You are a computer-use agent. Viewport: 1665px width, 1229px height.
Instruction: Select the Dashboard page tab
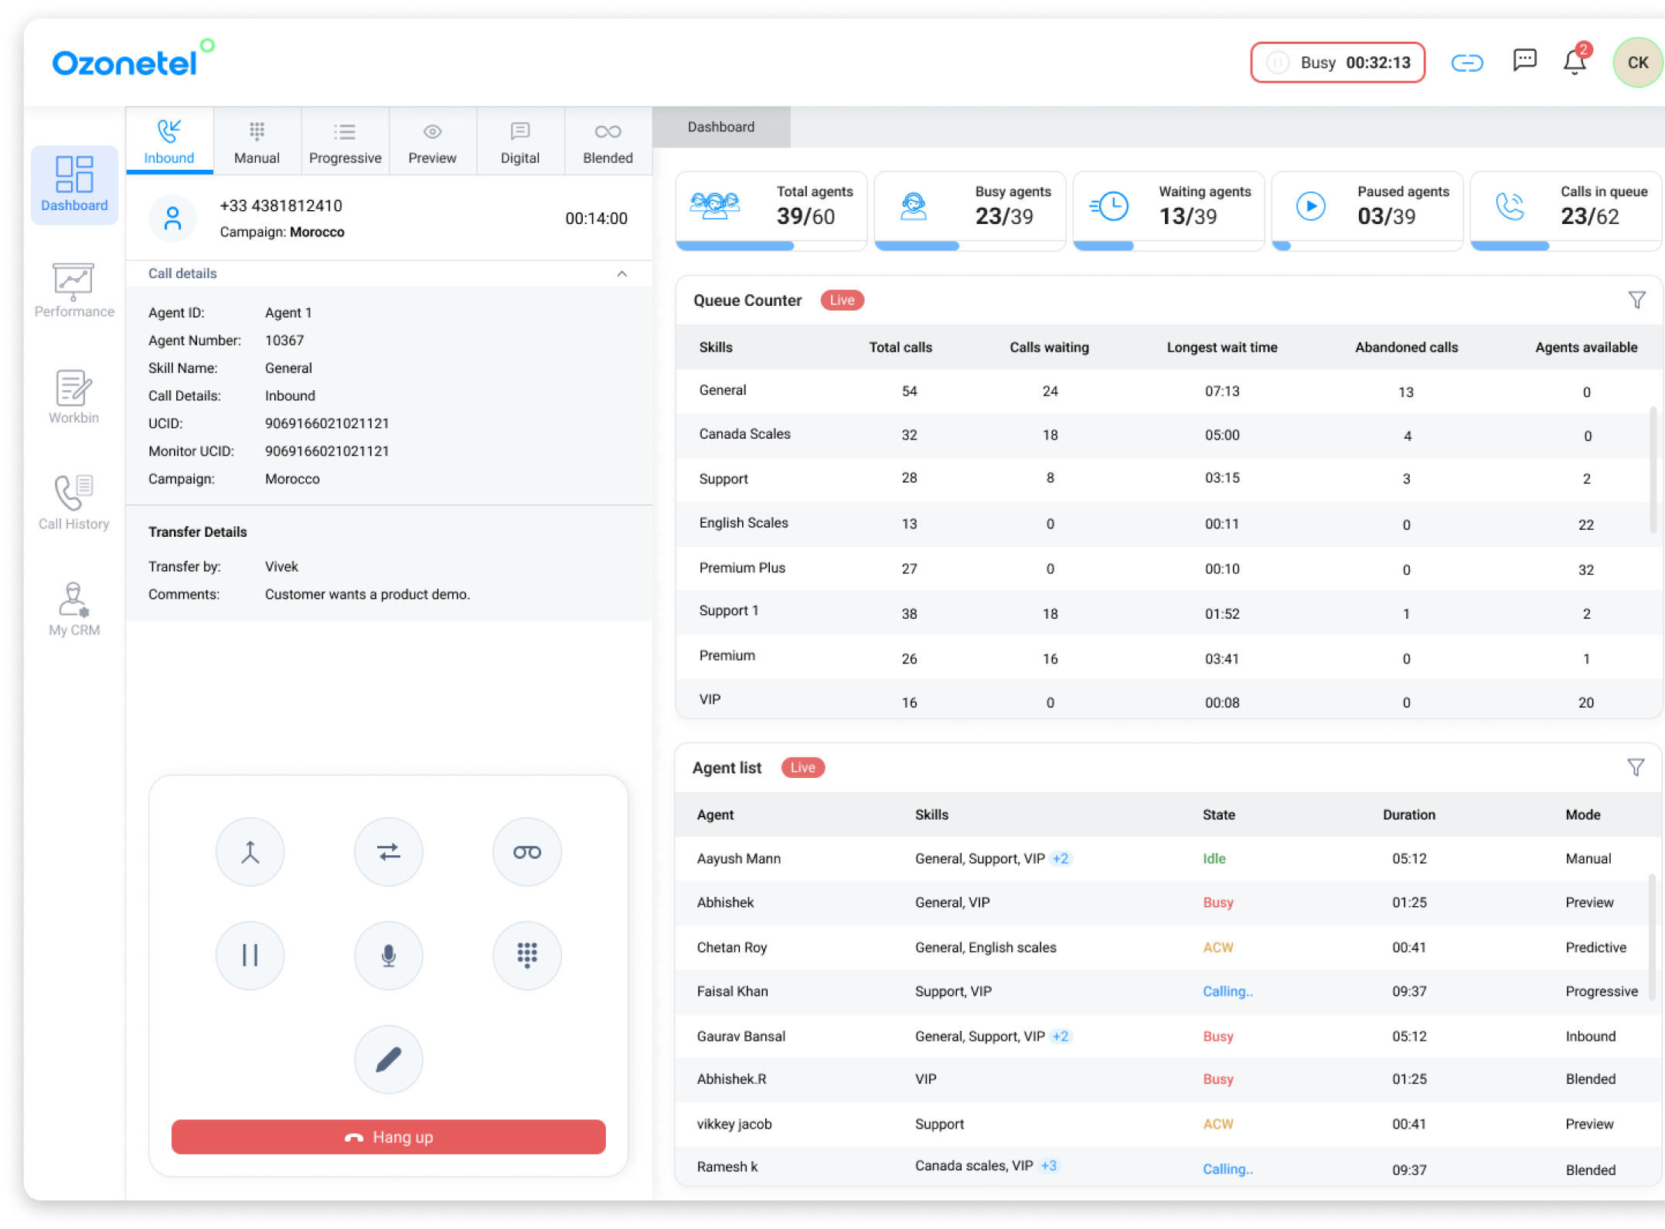(721, 127)
